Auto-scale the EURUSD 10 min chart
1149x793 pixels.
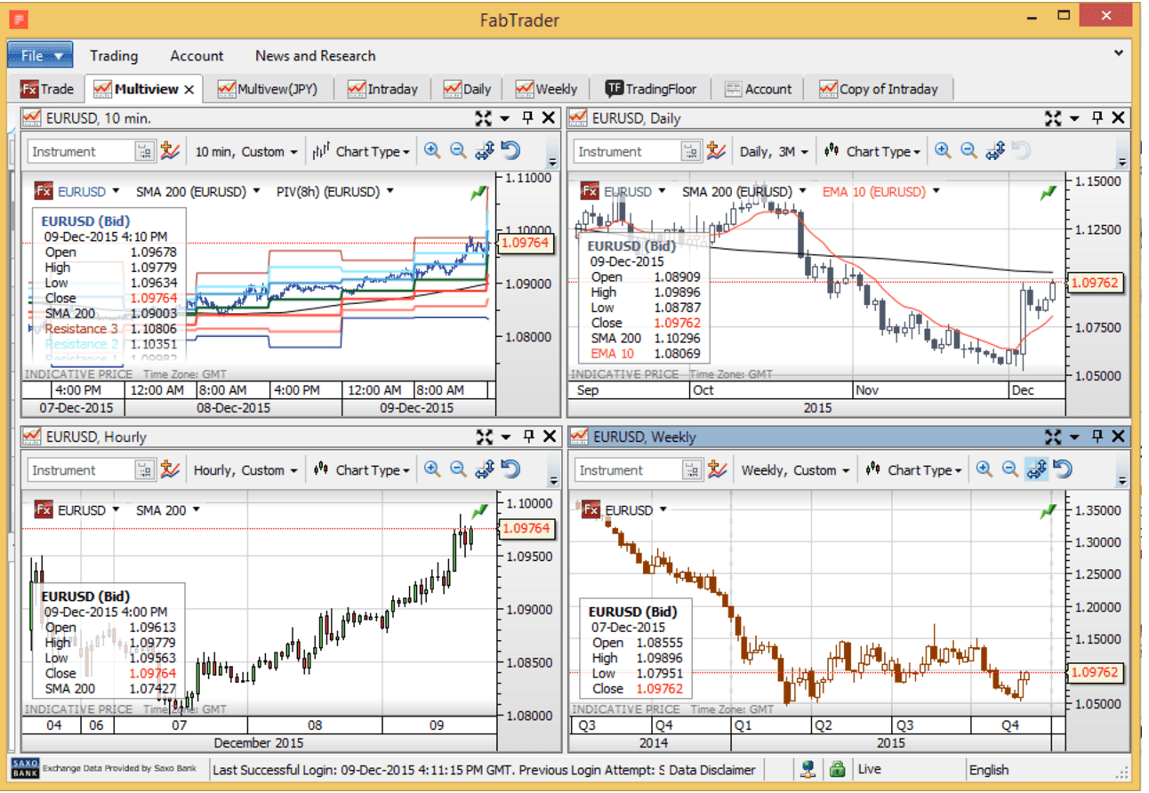tap(484, 150)
